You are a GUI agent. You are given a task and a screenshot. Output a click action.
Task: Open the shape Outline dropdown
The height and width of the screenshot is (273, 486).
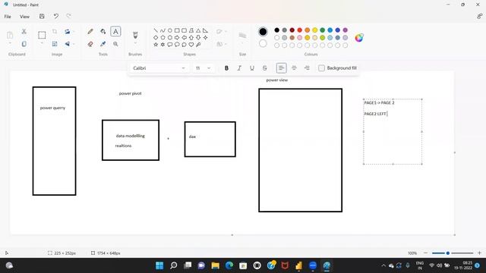tap(221, 32)
